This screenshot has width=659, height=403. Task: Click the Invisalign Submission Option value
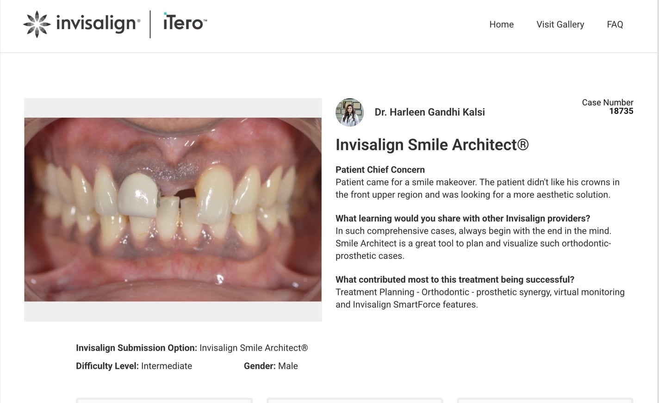click(254, 348)
